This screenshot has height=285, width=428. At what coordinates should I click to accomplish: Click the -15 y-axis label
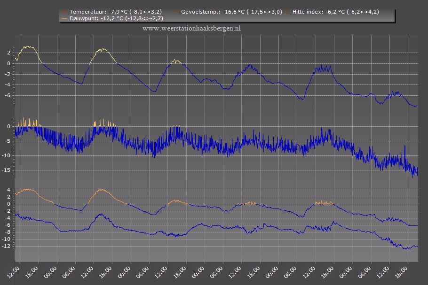coord(6,170)
